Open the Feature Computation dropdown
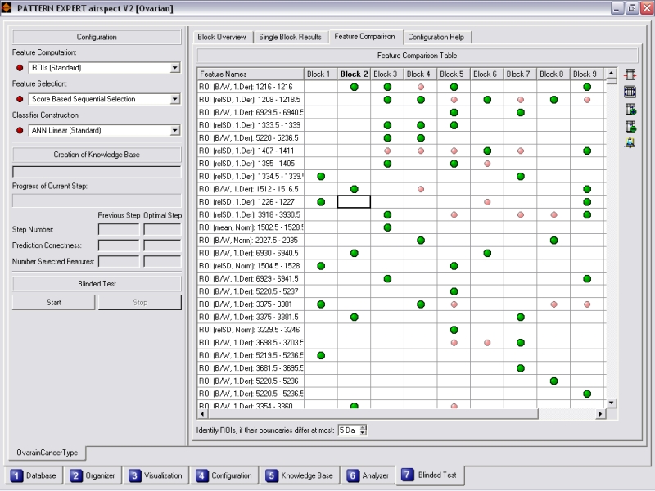 [x=175, y=68]
